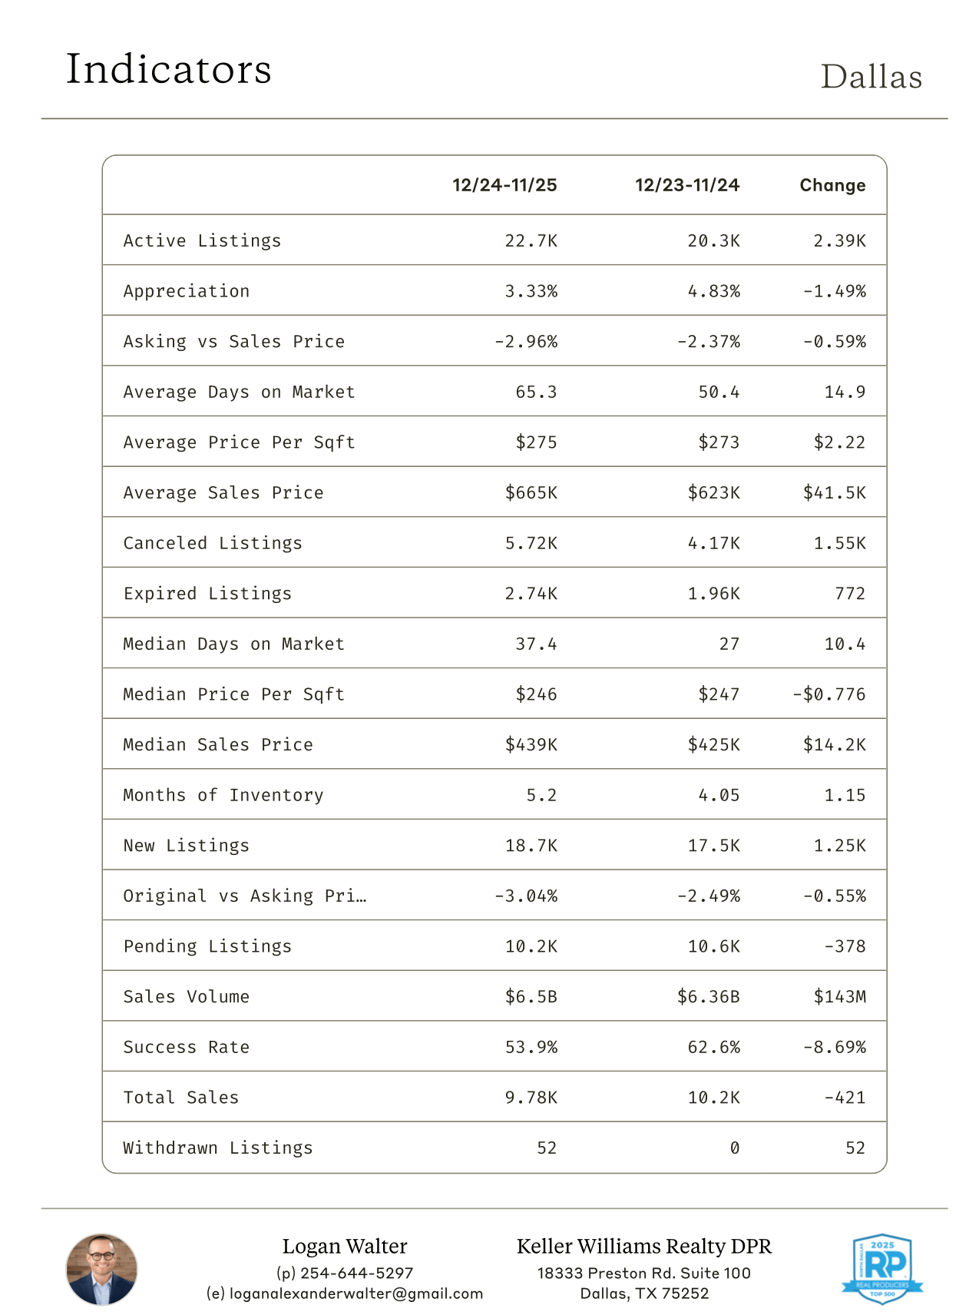Click the Dallas heading
This screenshot has width=969, height=1315.
[x=871, y=77]
